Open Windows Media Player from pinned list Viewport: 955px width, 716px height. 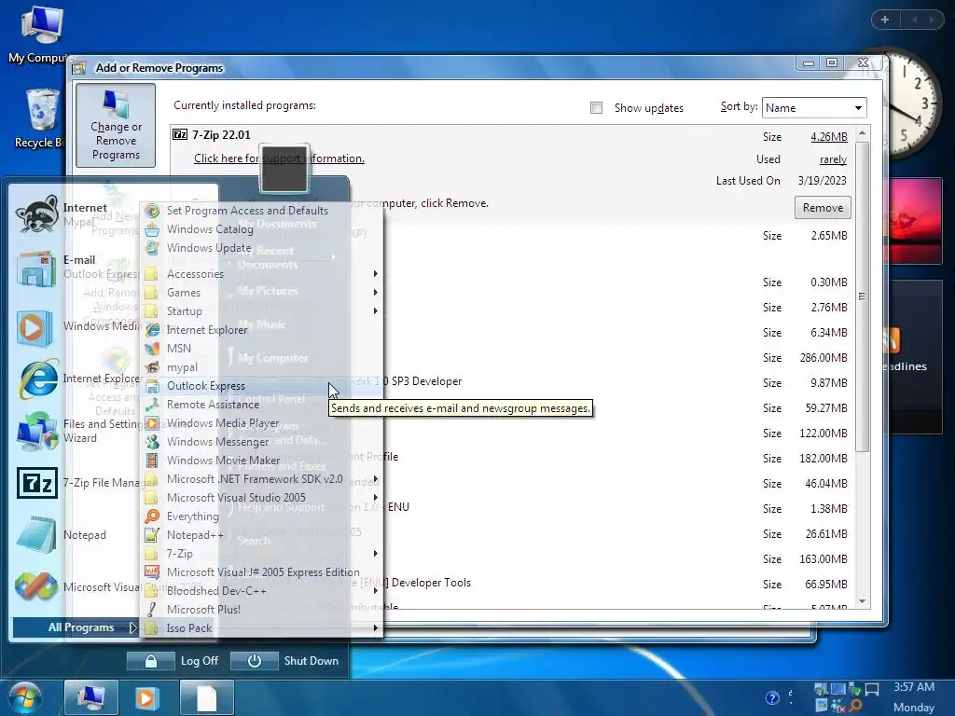(35, 327)
